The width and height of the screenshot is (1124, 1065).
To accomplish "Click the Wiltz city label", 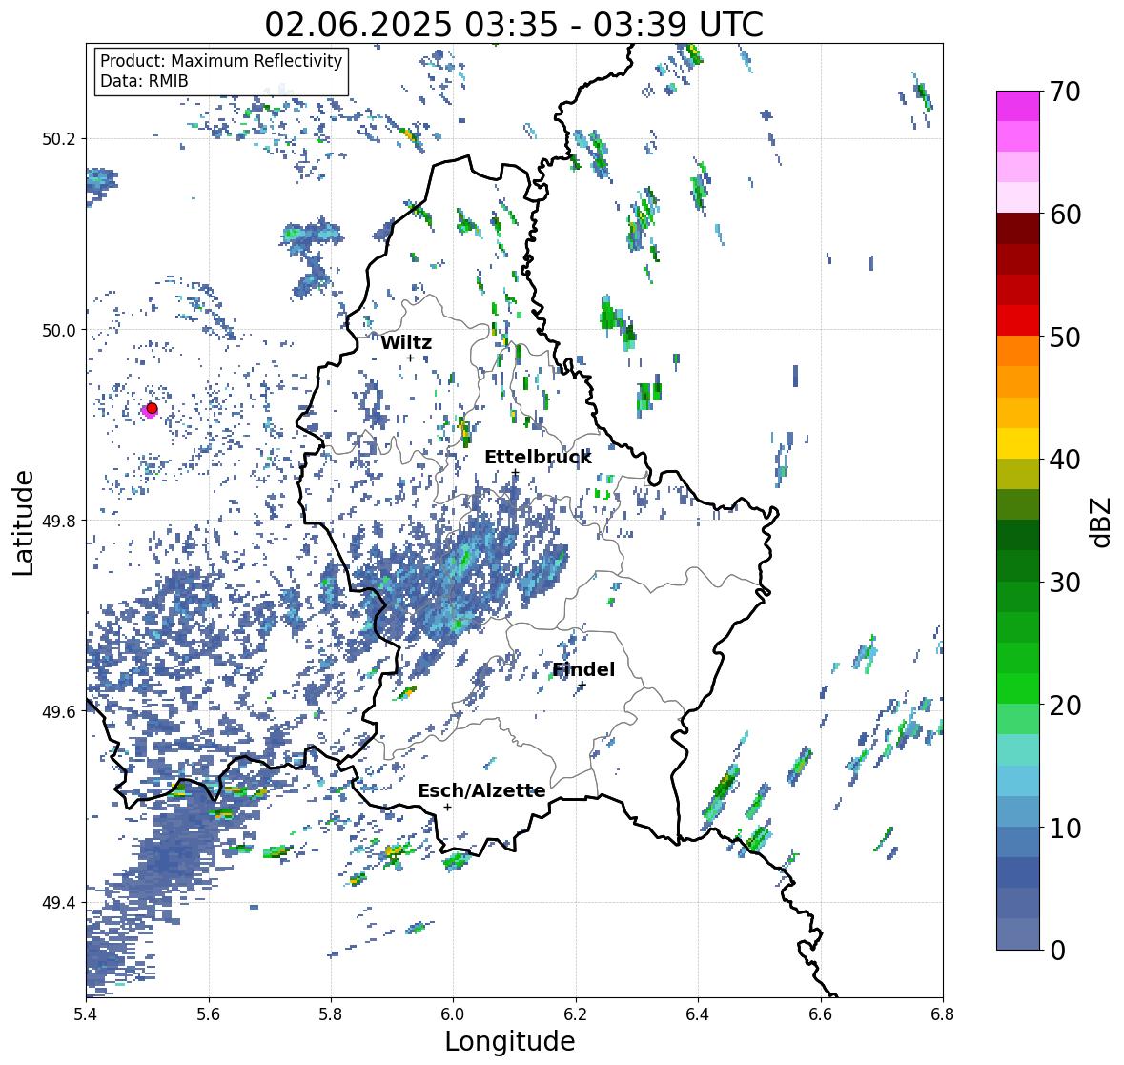I will coord(406,342).
